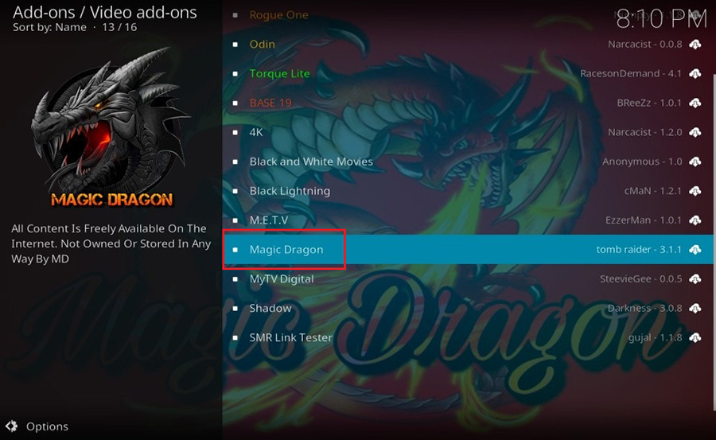Open the Options menu label
Viewport: 716px width, 440px height.
point(47,426)
